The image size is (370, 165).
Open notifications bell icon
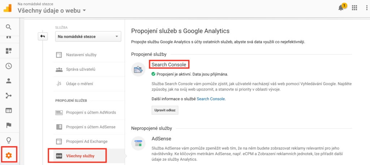pos(341,8)
